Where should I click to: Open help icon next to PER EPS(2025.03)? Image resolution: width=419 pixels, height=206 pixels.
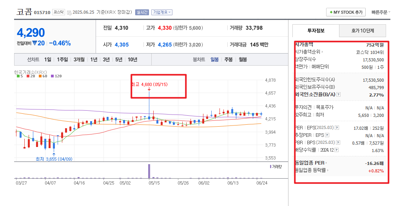pos(337,128)
